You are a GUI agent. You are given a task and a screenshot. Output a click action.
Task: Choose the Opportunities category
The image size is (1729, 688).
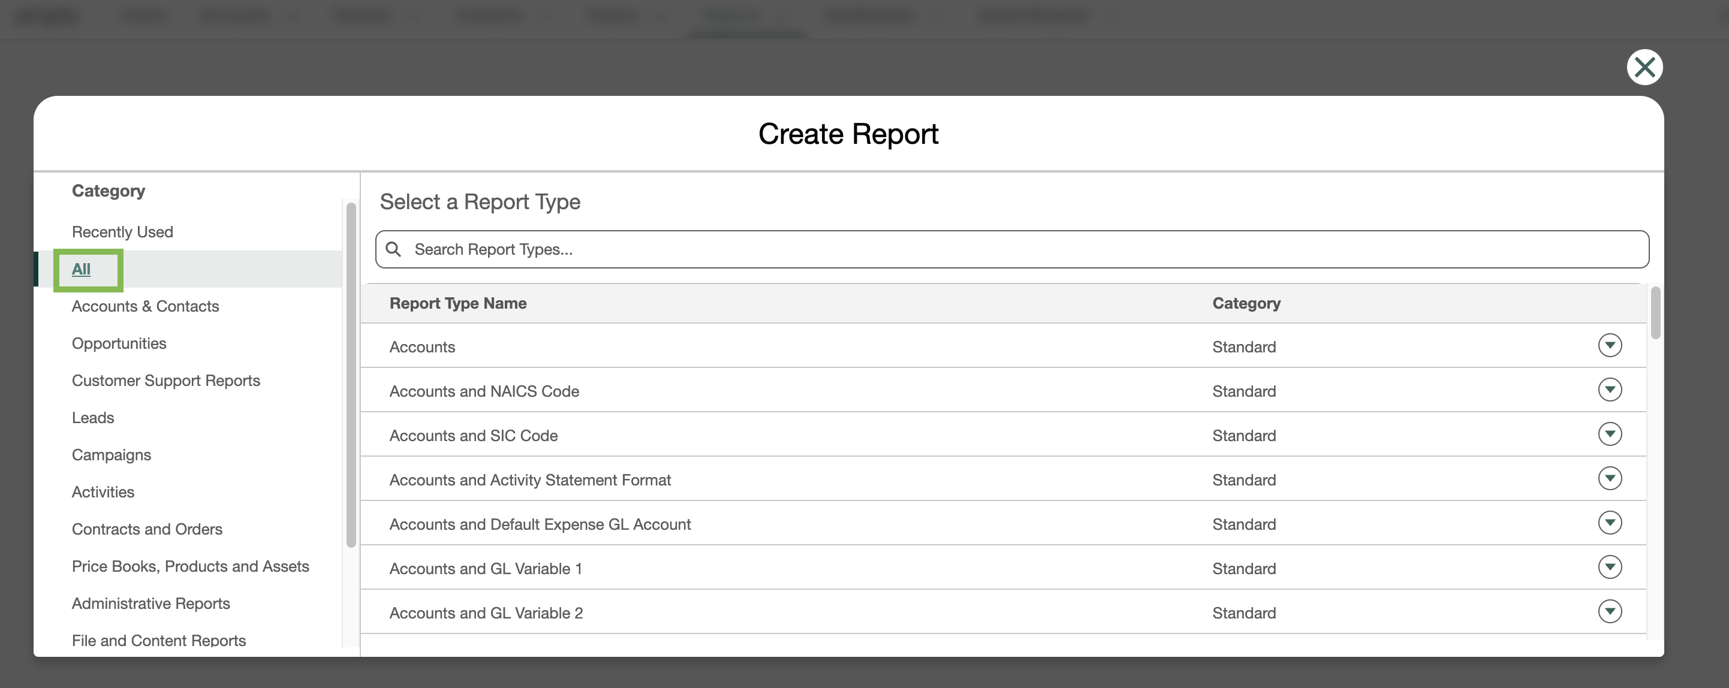(119, 343)
